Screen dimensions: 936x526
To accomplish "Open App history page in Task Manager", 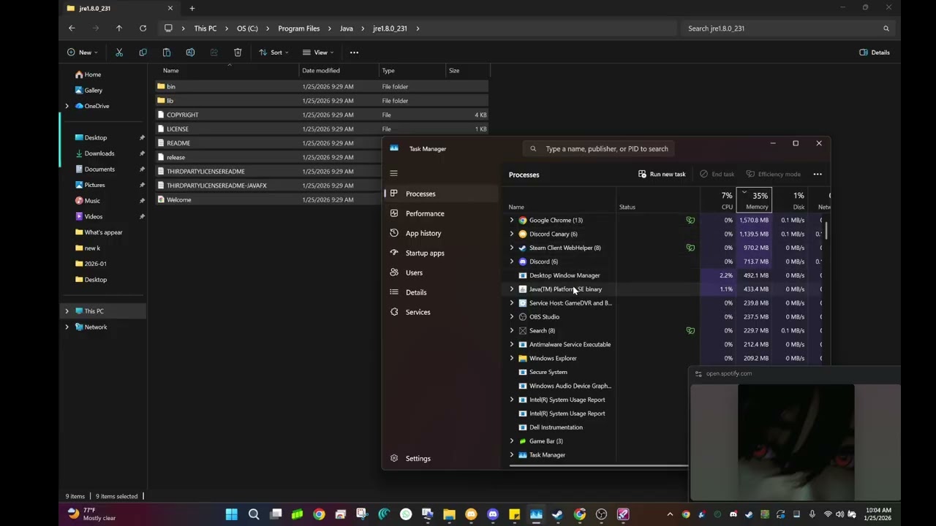I will click(x=441, y=233).
